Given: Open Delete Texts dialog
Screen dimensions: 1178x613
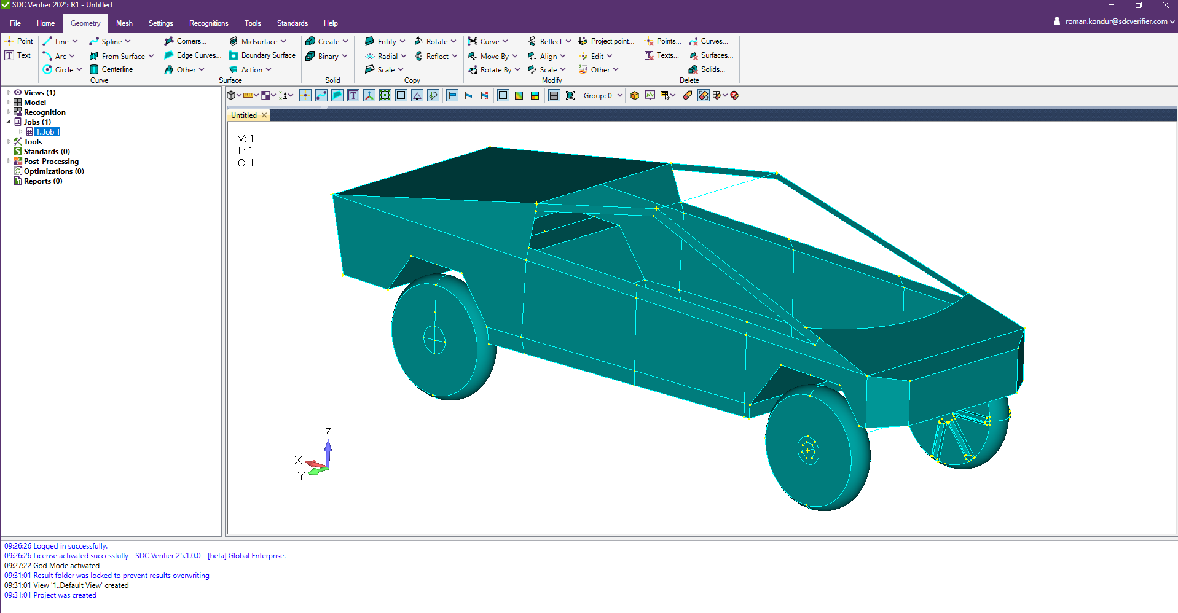Looking at the screenshot, I should tap(661, 55).
